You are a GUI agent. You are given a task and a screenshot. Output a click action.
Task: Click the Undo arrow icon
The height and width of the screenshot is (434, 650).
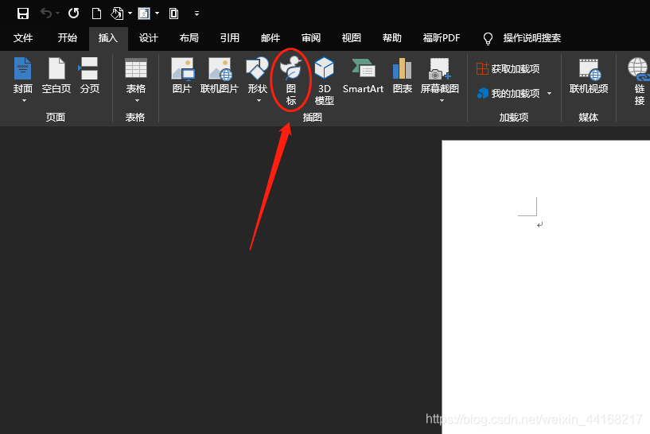(46, 14)
